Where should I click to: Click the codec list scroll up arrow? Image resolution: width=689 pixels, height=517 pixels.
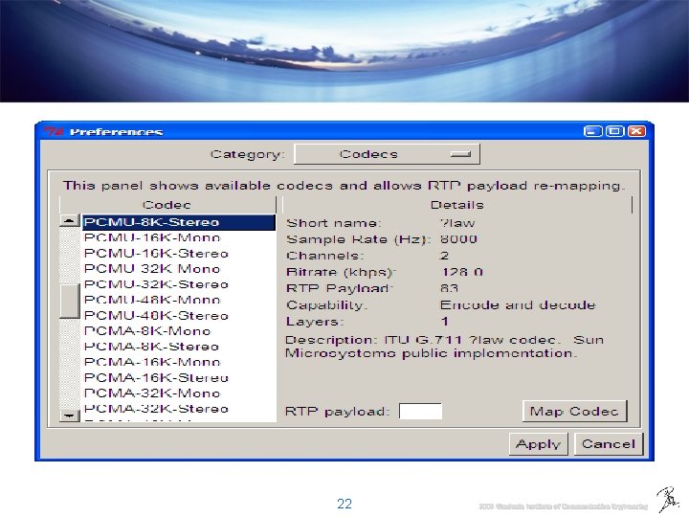pos(70,220)
